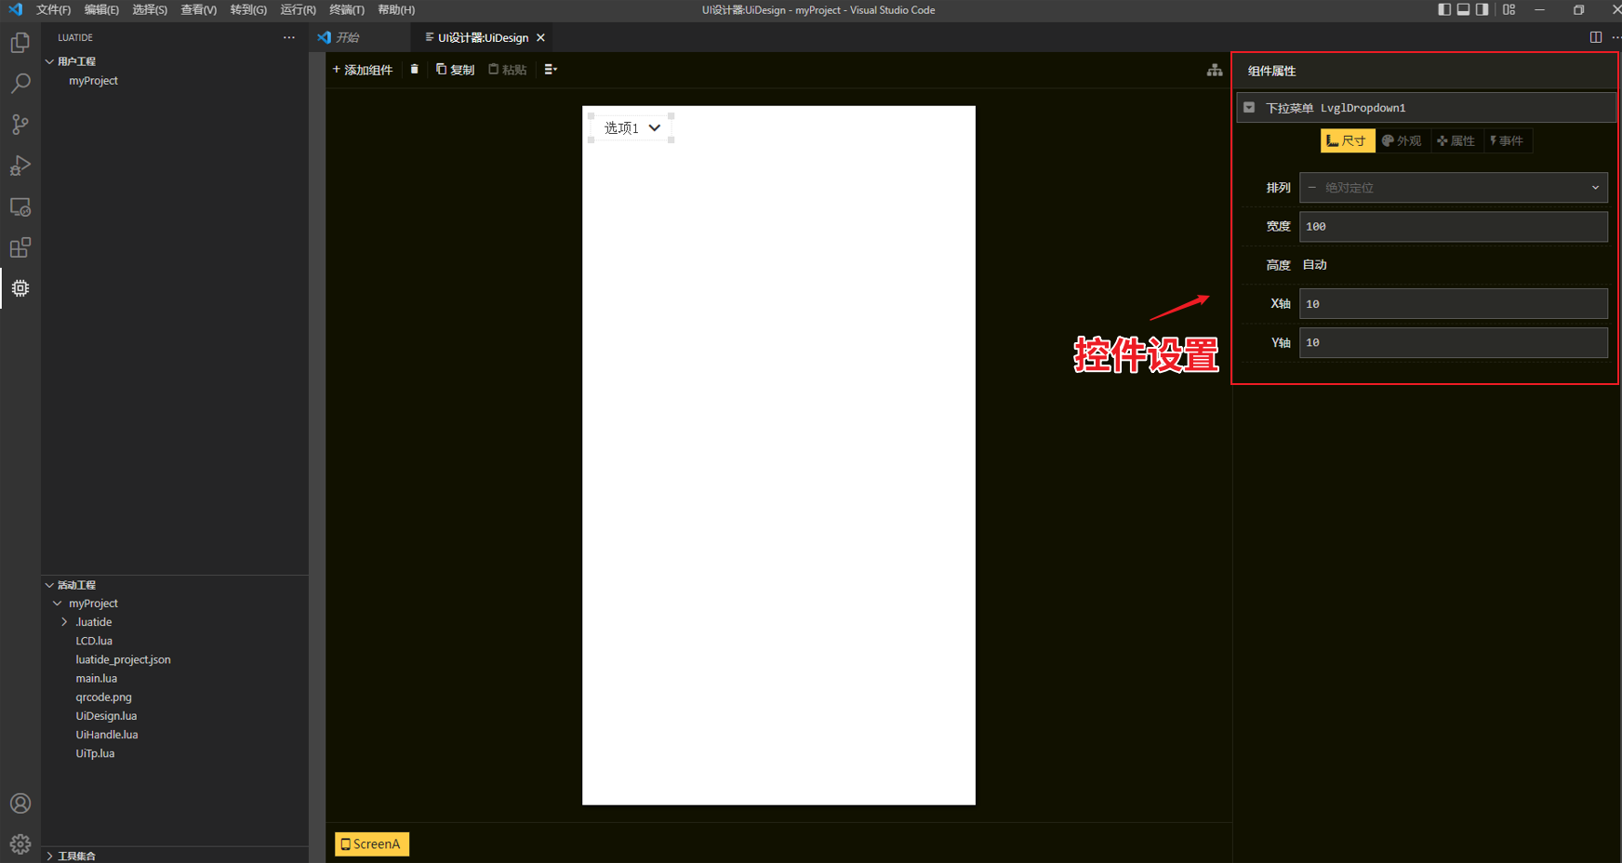Viewport: 1622px width, 863px height.
Task: Open Run and Debug from the activity bar
Action: pos(20,165)
